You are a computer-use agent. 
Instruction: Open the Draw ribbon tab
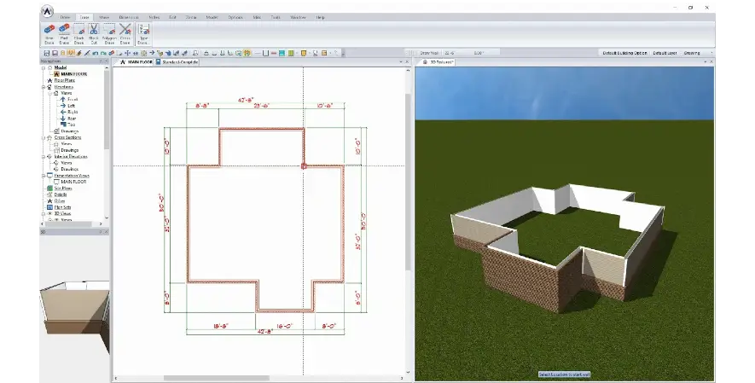coord(65,17)
